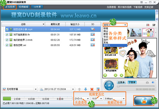Open the 视频编辑 video edit button

23,7
